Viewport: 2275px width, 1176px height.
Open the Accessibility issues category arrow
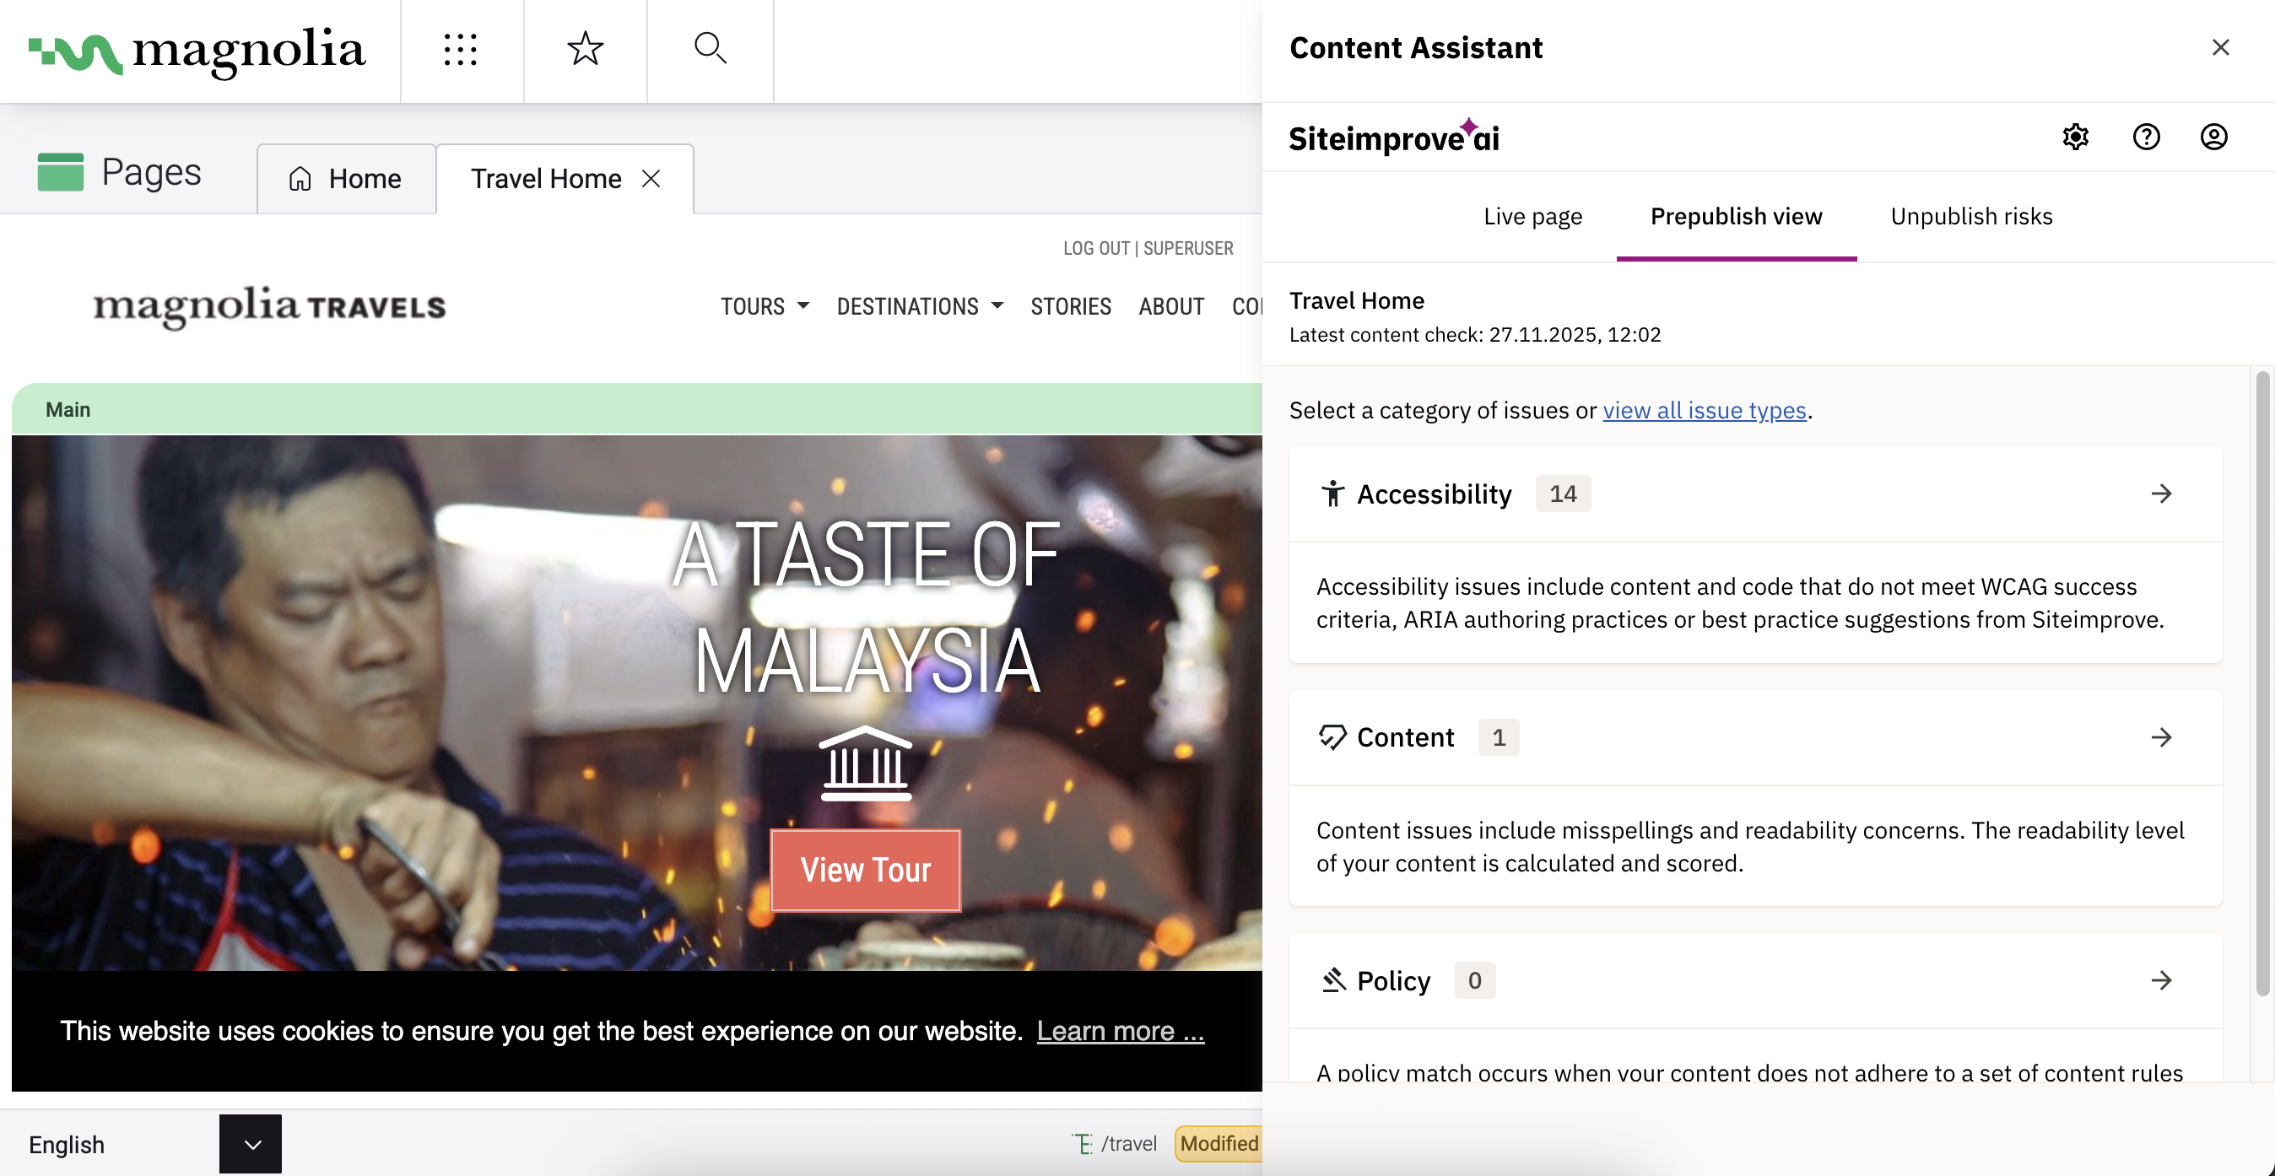tap(2161, 494)
